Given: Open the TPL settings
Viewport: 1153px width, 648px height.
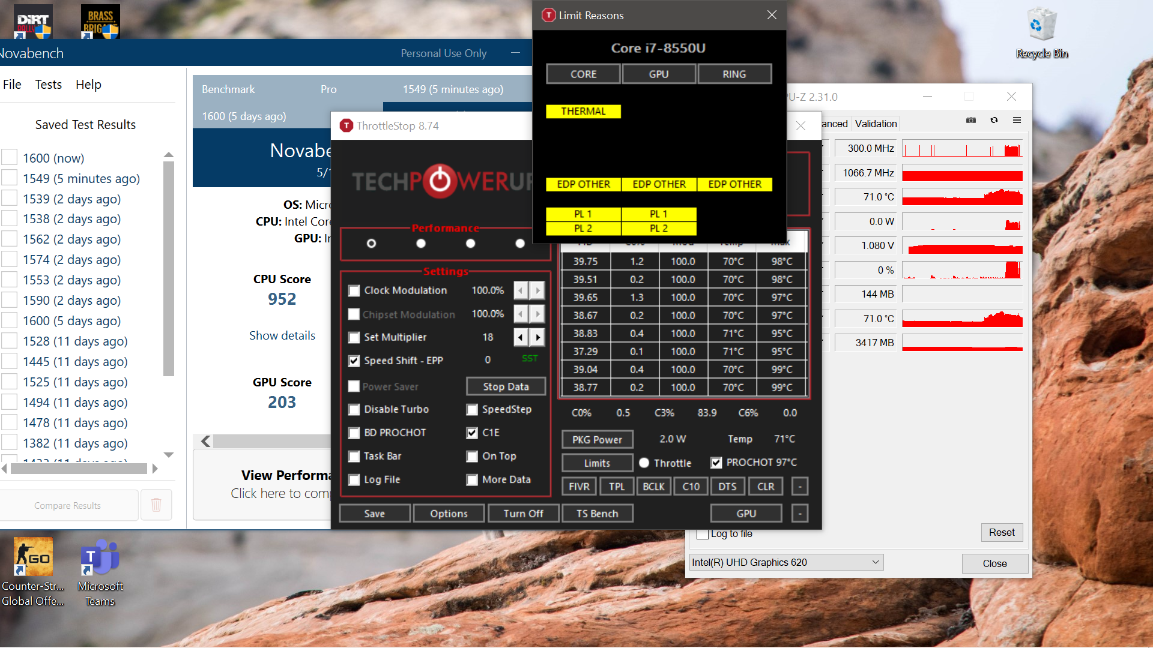Looking at the screenshot, I should point(617,487).
